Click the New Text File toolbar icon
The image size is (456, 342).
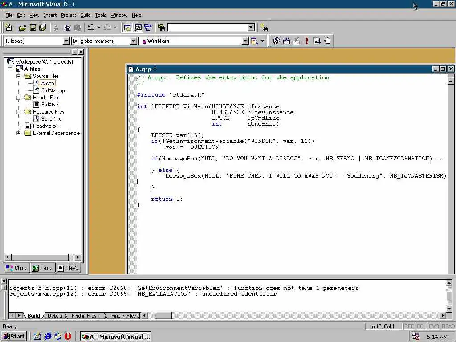(8, 28)
